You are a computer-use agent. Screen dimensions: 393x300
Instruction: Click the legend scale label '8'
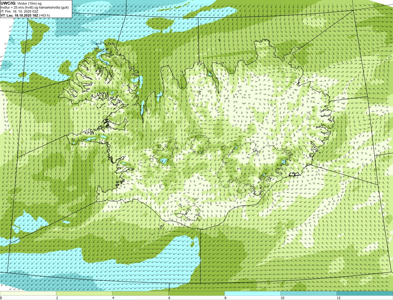pyautogui.click(x=226, y=298)
